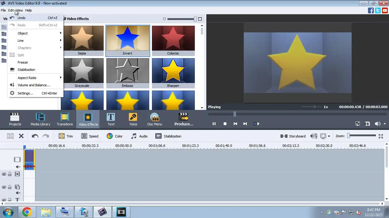Pause the preview playback
The height and width of the screenshot is (218, 389).
pos(214,124)
